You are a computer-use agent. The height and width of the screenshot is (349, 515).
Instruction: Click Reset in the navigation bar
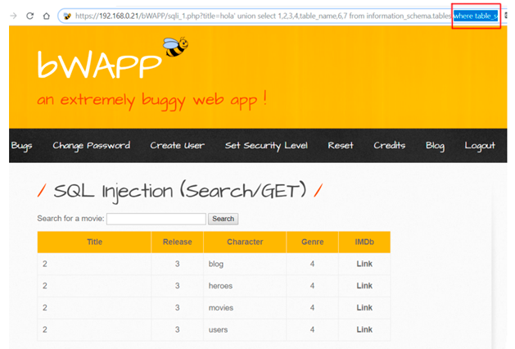tap(341, 146)
